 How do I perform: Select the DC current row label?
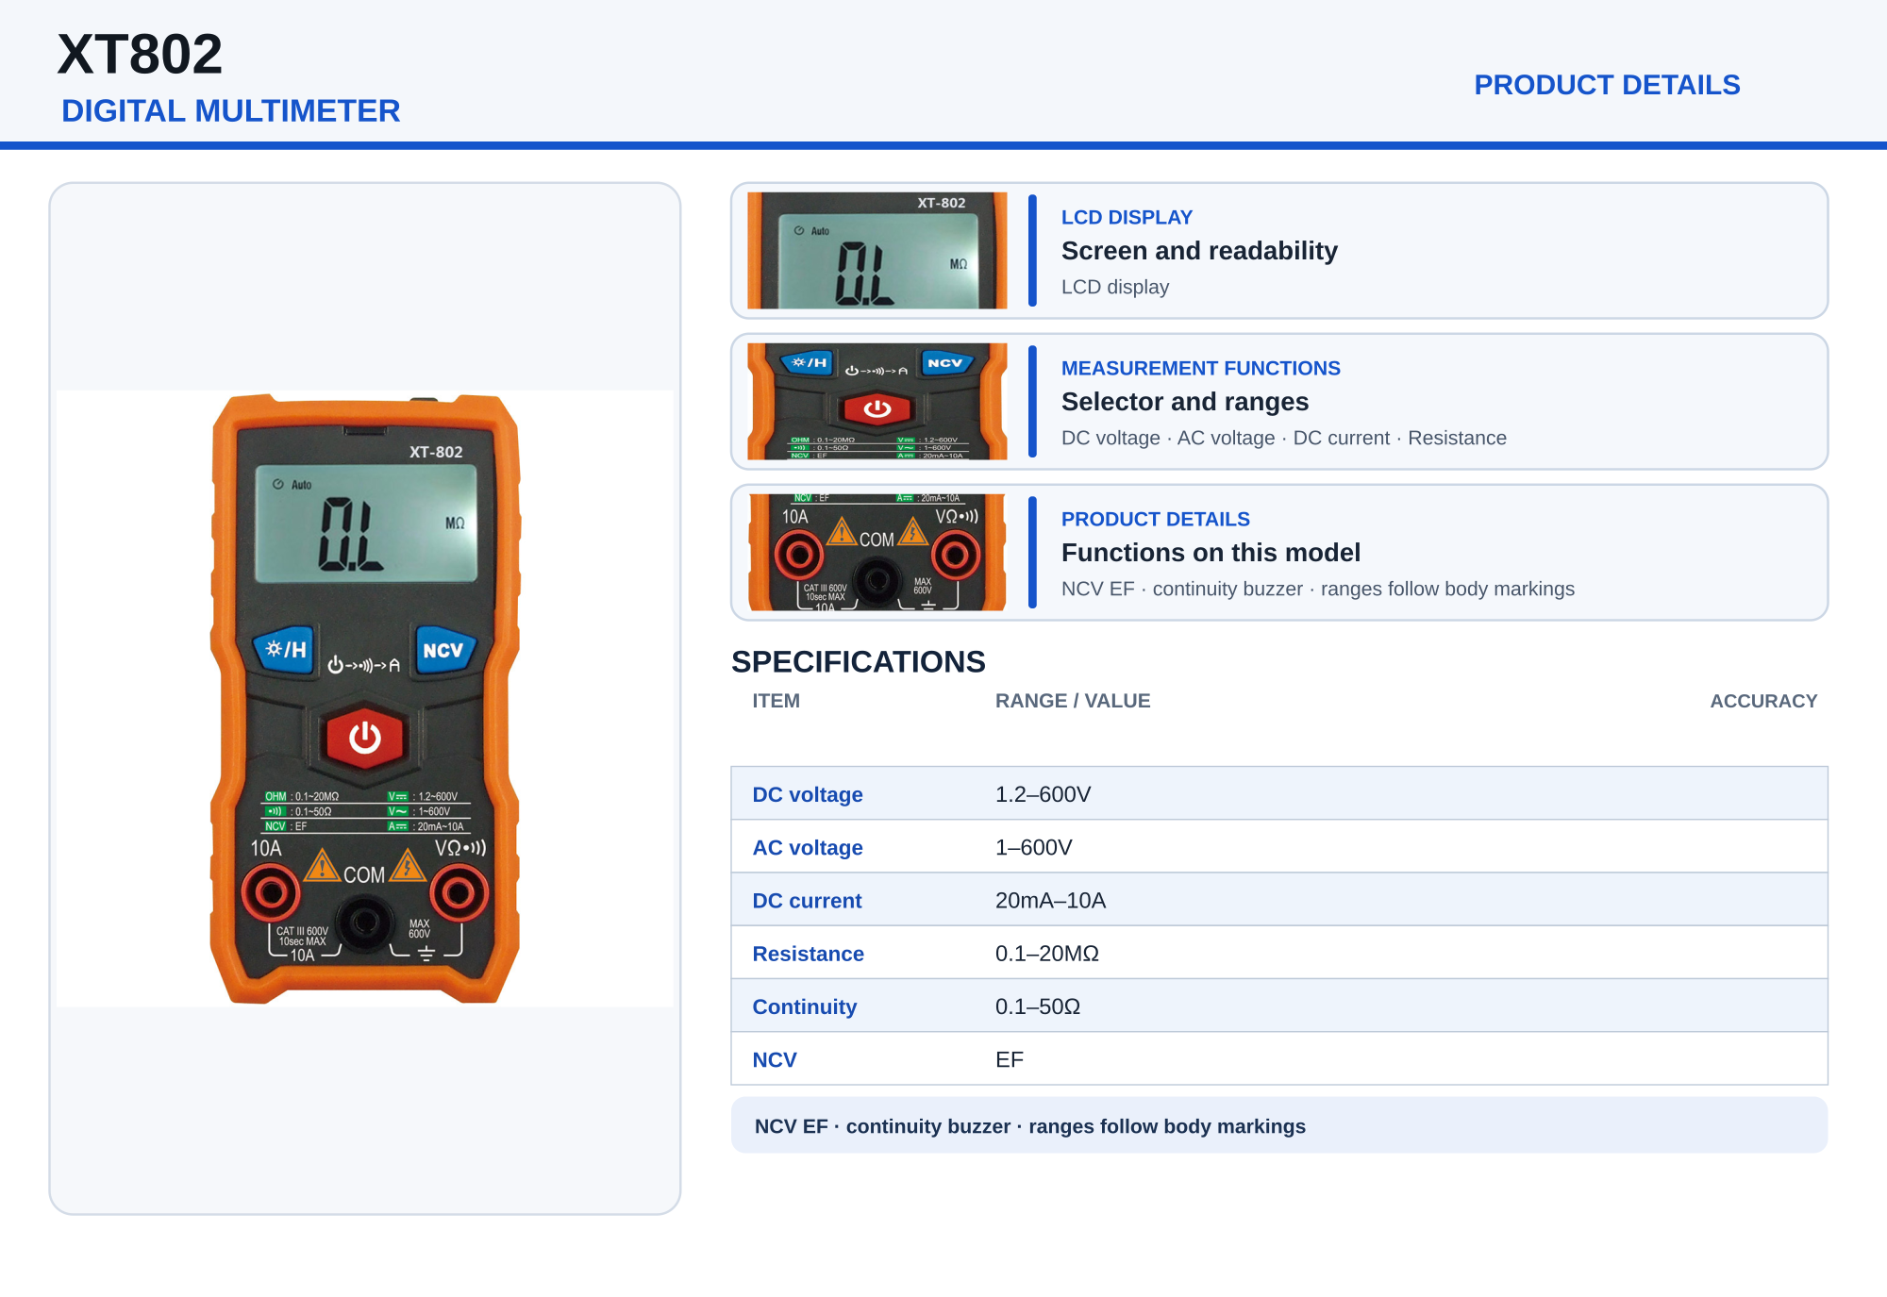tap(807, 901)
